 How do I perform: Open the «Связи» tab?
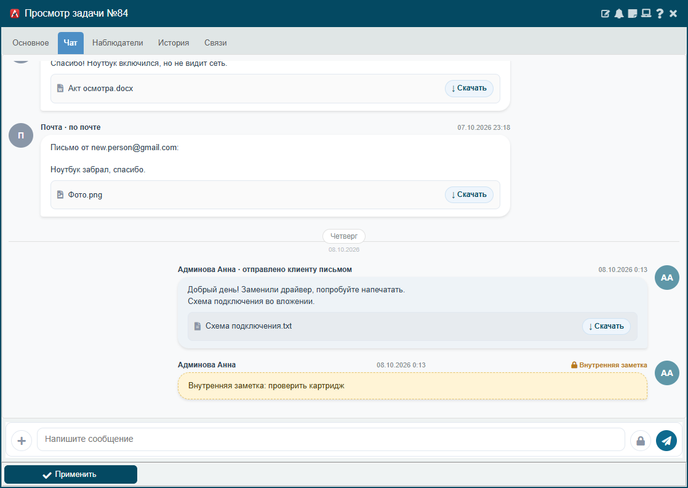[x=215, y=42]
